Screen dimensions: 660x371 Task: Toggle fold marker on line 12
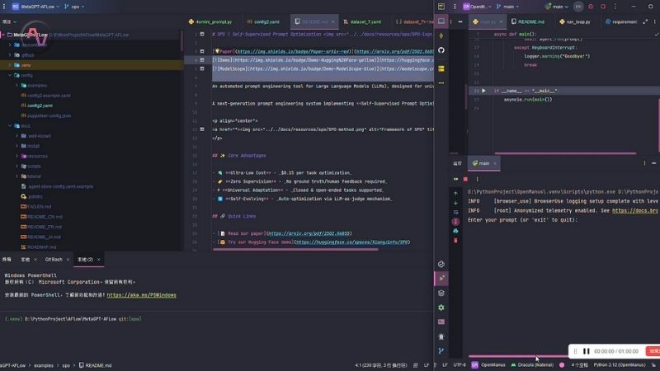[202, 129]
